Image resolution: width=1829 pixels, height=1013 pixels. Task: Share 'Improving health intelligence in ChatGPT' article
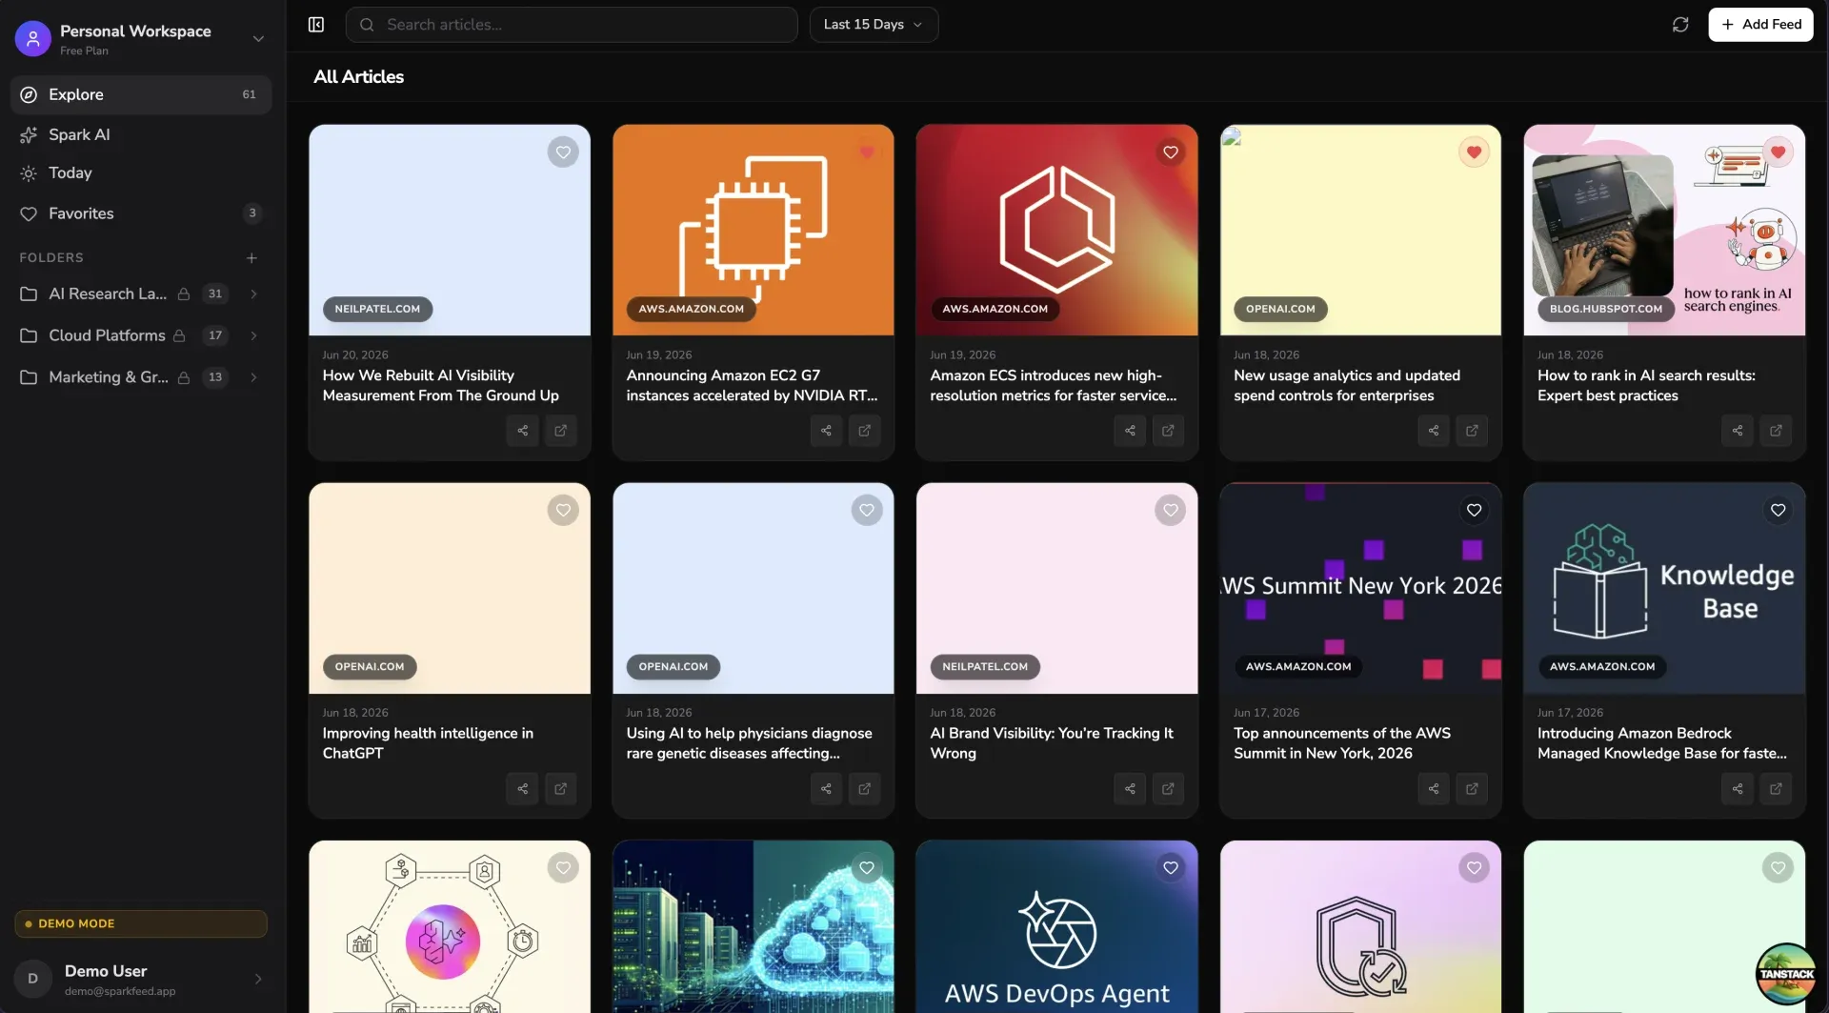[x=522, y=789]
